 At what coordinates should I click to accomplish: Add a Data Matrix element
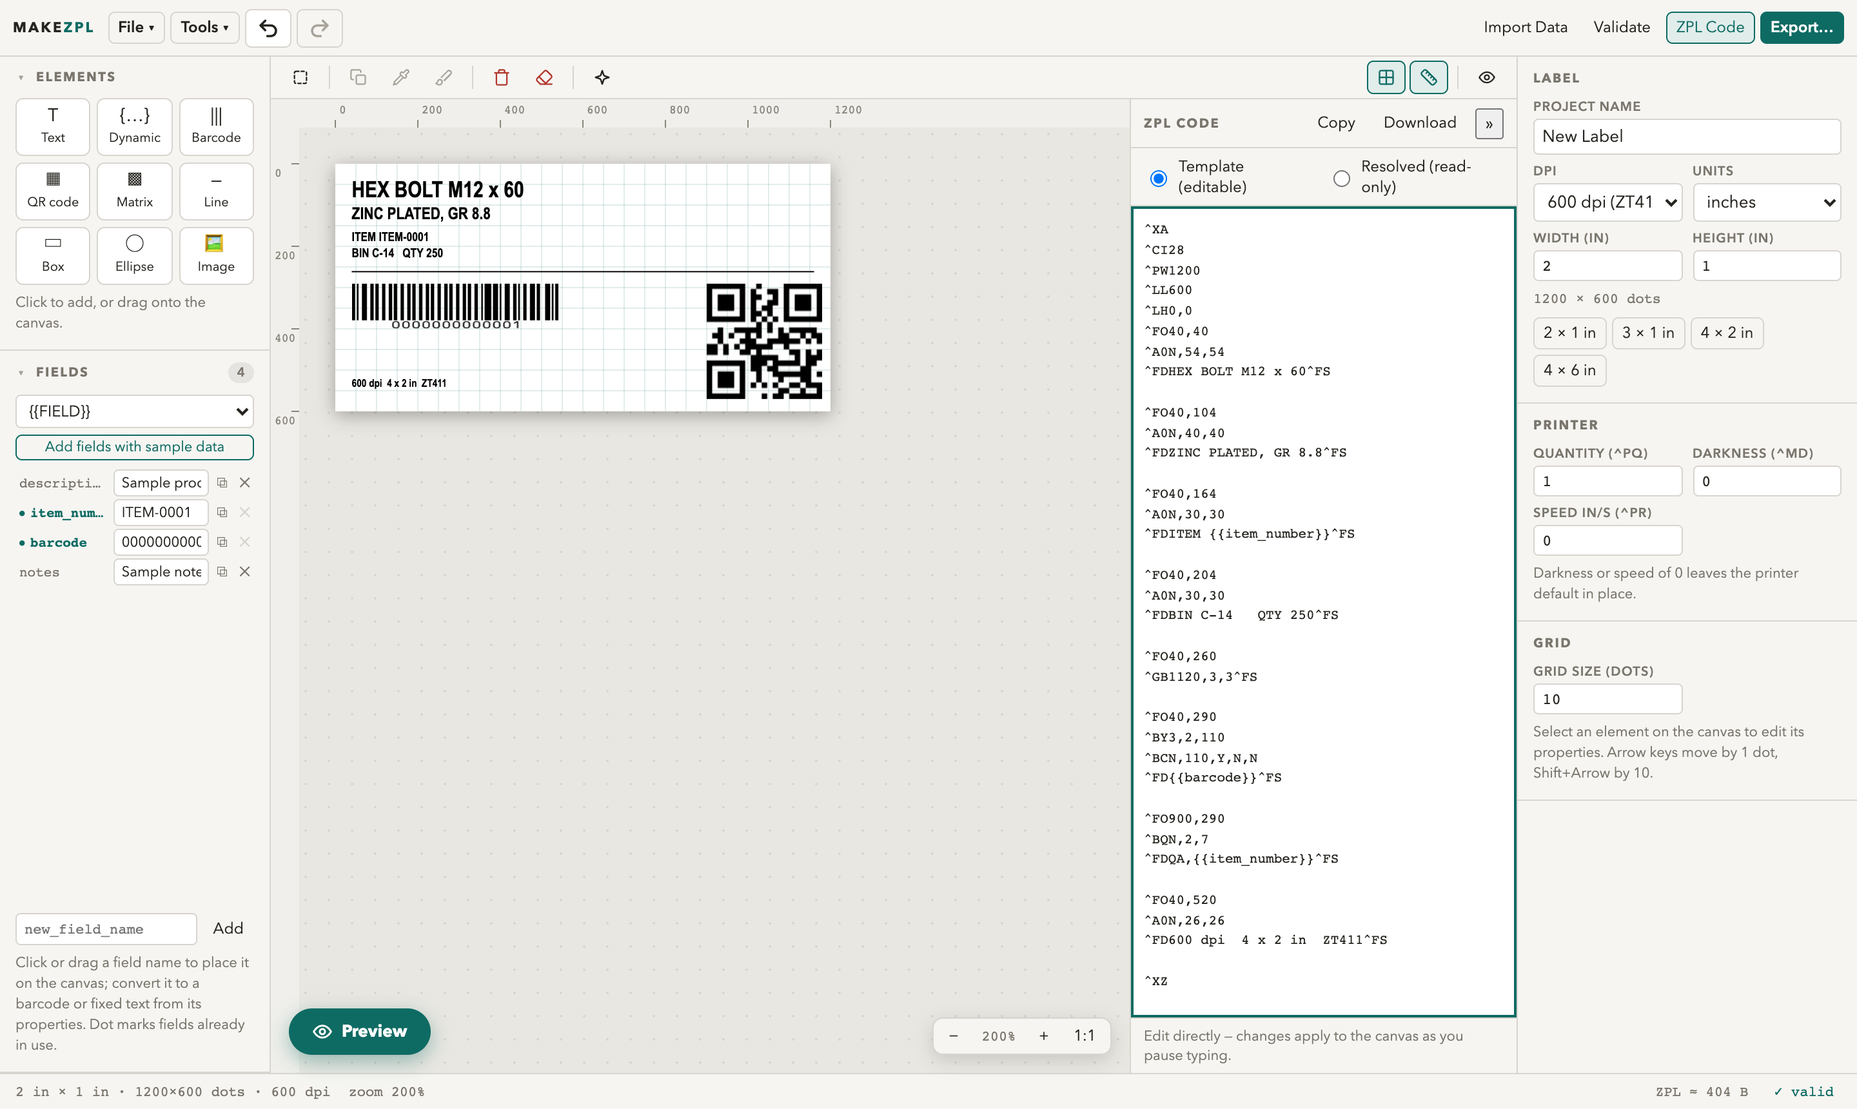click(x=135, y=191)
